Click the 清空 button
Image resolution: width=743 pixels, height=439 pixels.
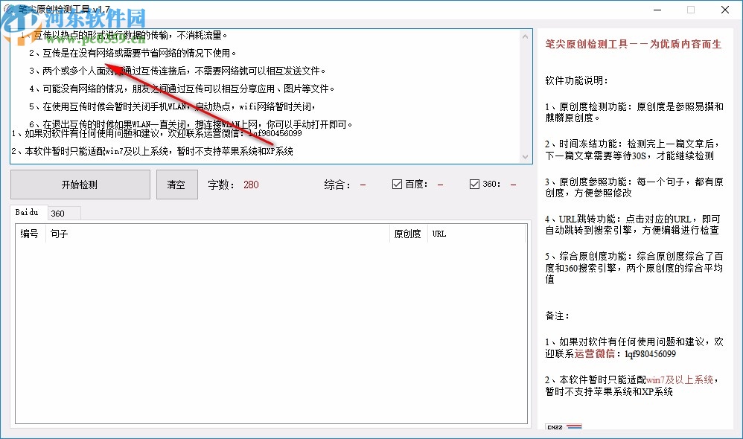[176, 185]
